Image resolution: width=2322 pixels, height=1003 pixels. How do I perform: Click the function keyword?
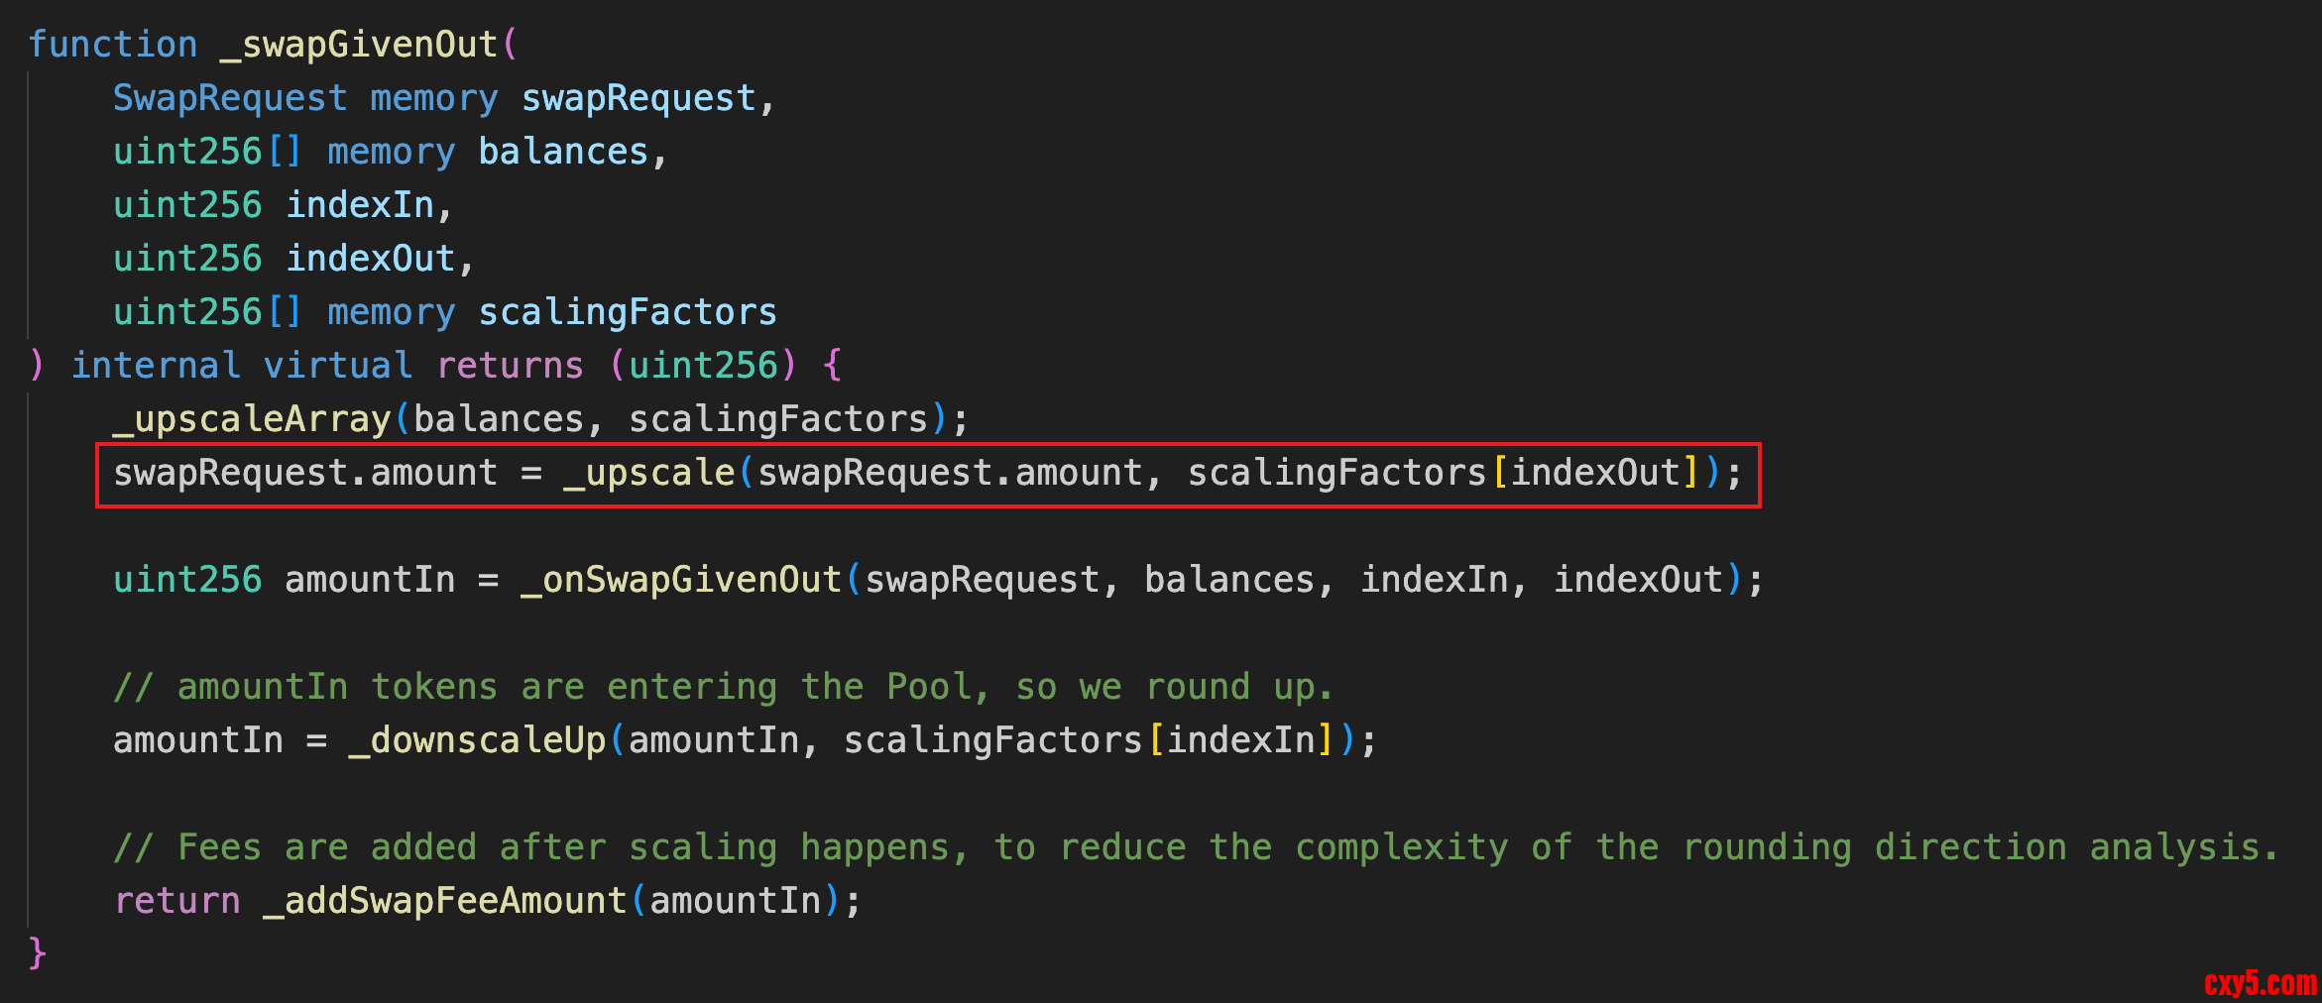pyautogui.click(x=113, y=45)
